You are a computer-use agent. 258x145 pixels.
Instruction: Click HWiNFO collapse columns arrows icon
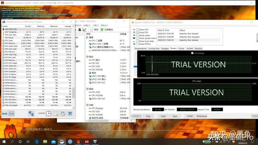click(11, 113)
